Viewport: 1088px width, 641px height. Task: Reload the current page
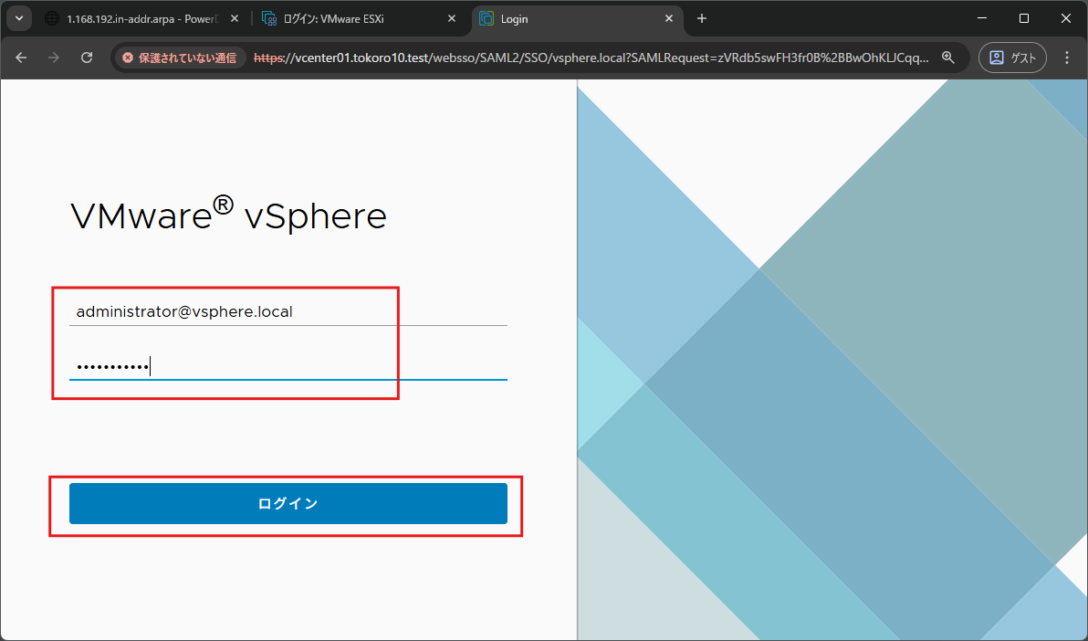tap(87, 58)
